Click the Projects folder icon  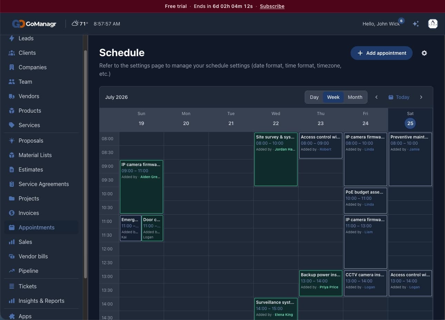point(12,198)
